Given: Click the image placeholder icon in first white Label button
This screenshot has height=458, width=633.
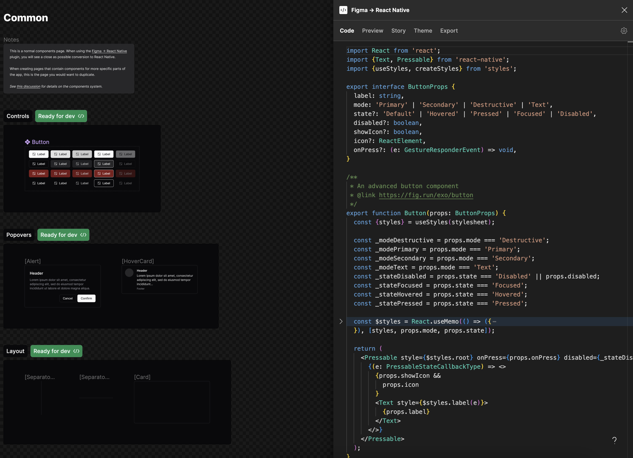Looking at the screenshot, I should 34,154.
